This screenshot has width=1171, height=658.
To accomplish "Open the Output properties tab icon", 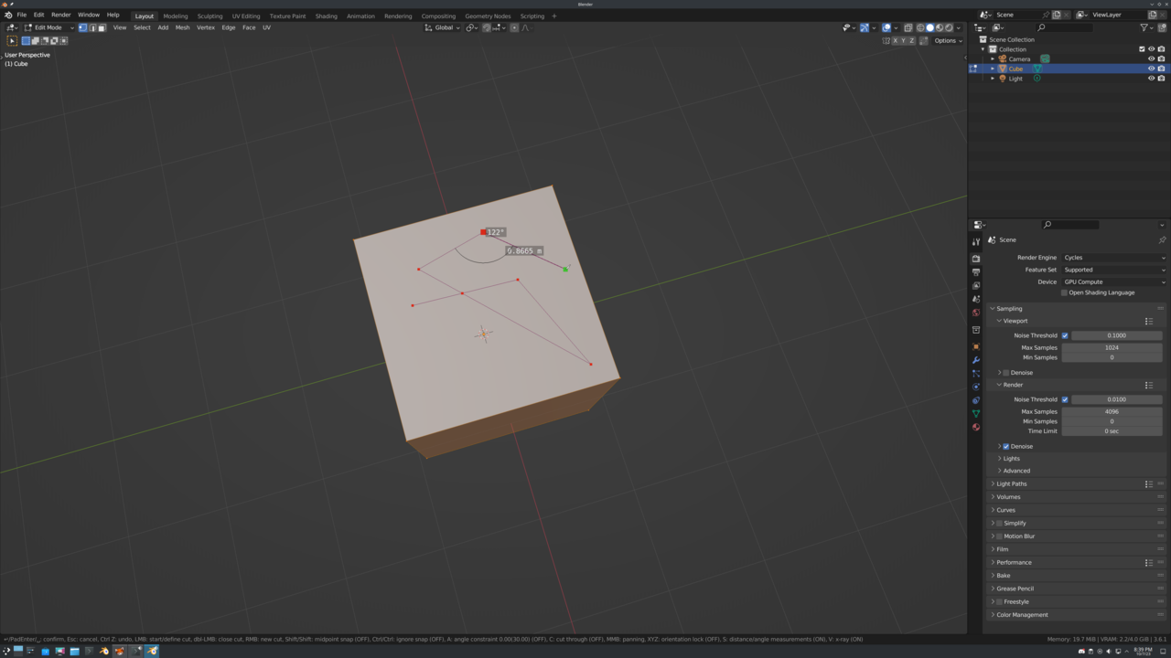I will [x=976, y=272].
